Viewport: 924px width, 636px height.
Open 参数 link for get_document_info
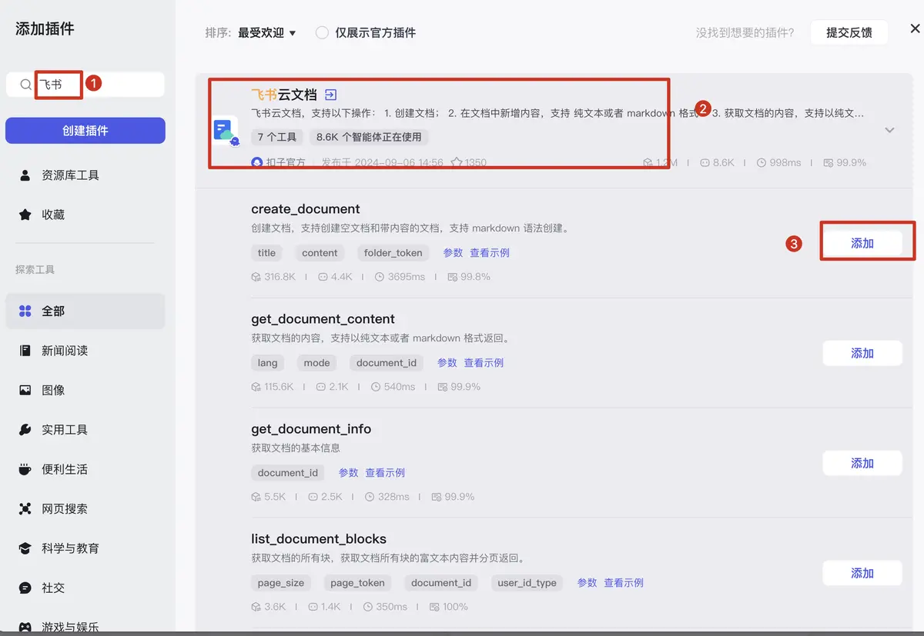pyautogui.click(x=349, y=472)
